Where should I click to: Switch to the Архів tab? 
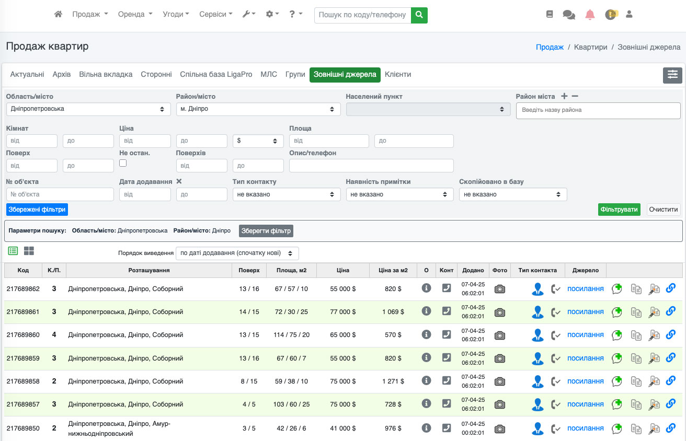pyautogui.click(x=61, y=75)
